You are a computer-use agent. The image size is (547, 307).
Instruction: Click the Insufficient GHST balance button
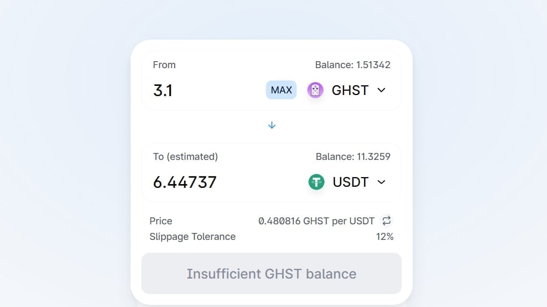pos(271,274)
